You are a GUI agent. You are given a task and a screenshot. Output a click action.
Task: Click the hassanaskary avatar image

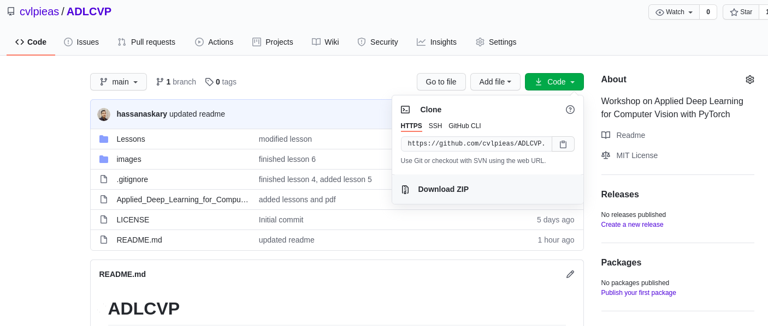104,114
